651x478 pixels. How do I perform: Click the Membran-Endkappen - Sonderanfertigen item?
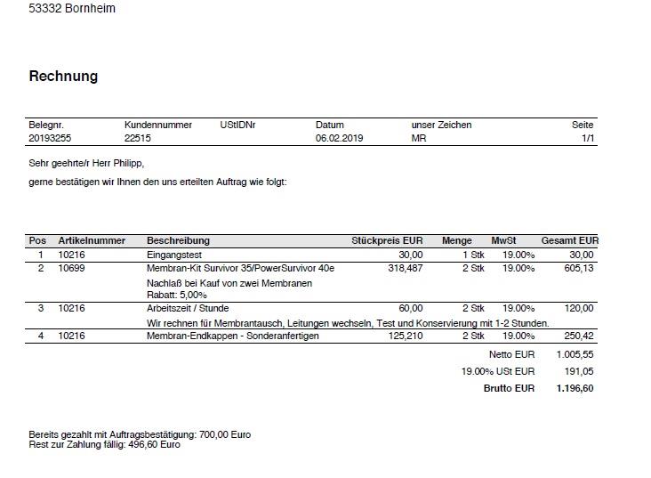(x=232, y=336)
